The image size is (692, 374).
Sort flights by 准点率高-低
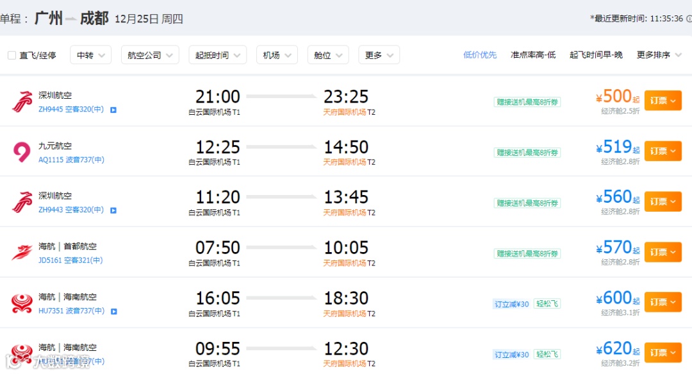pos(532,55)
